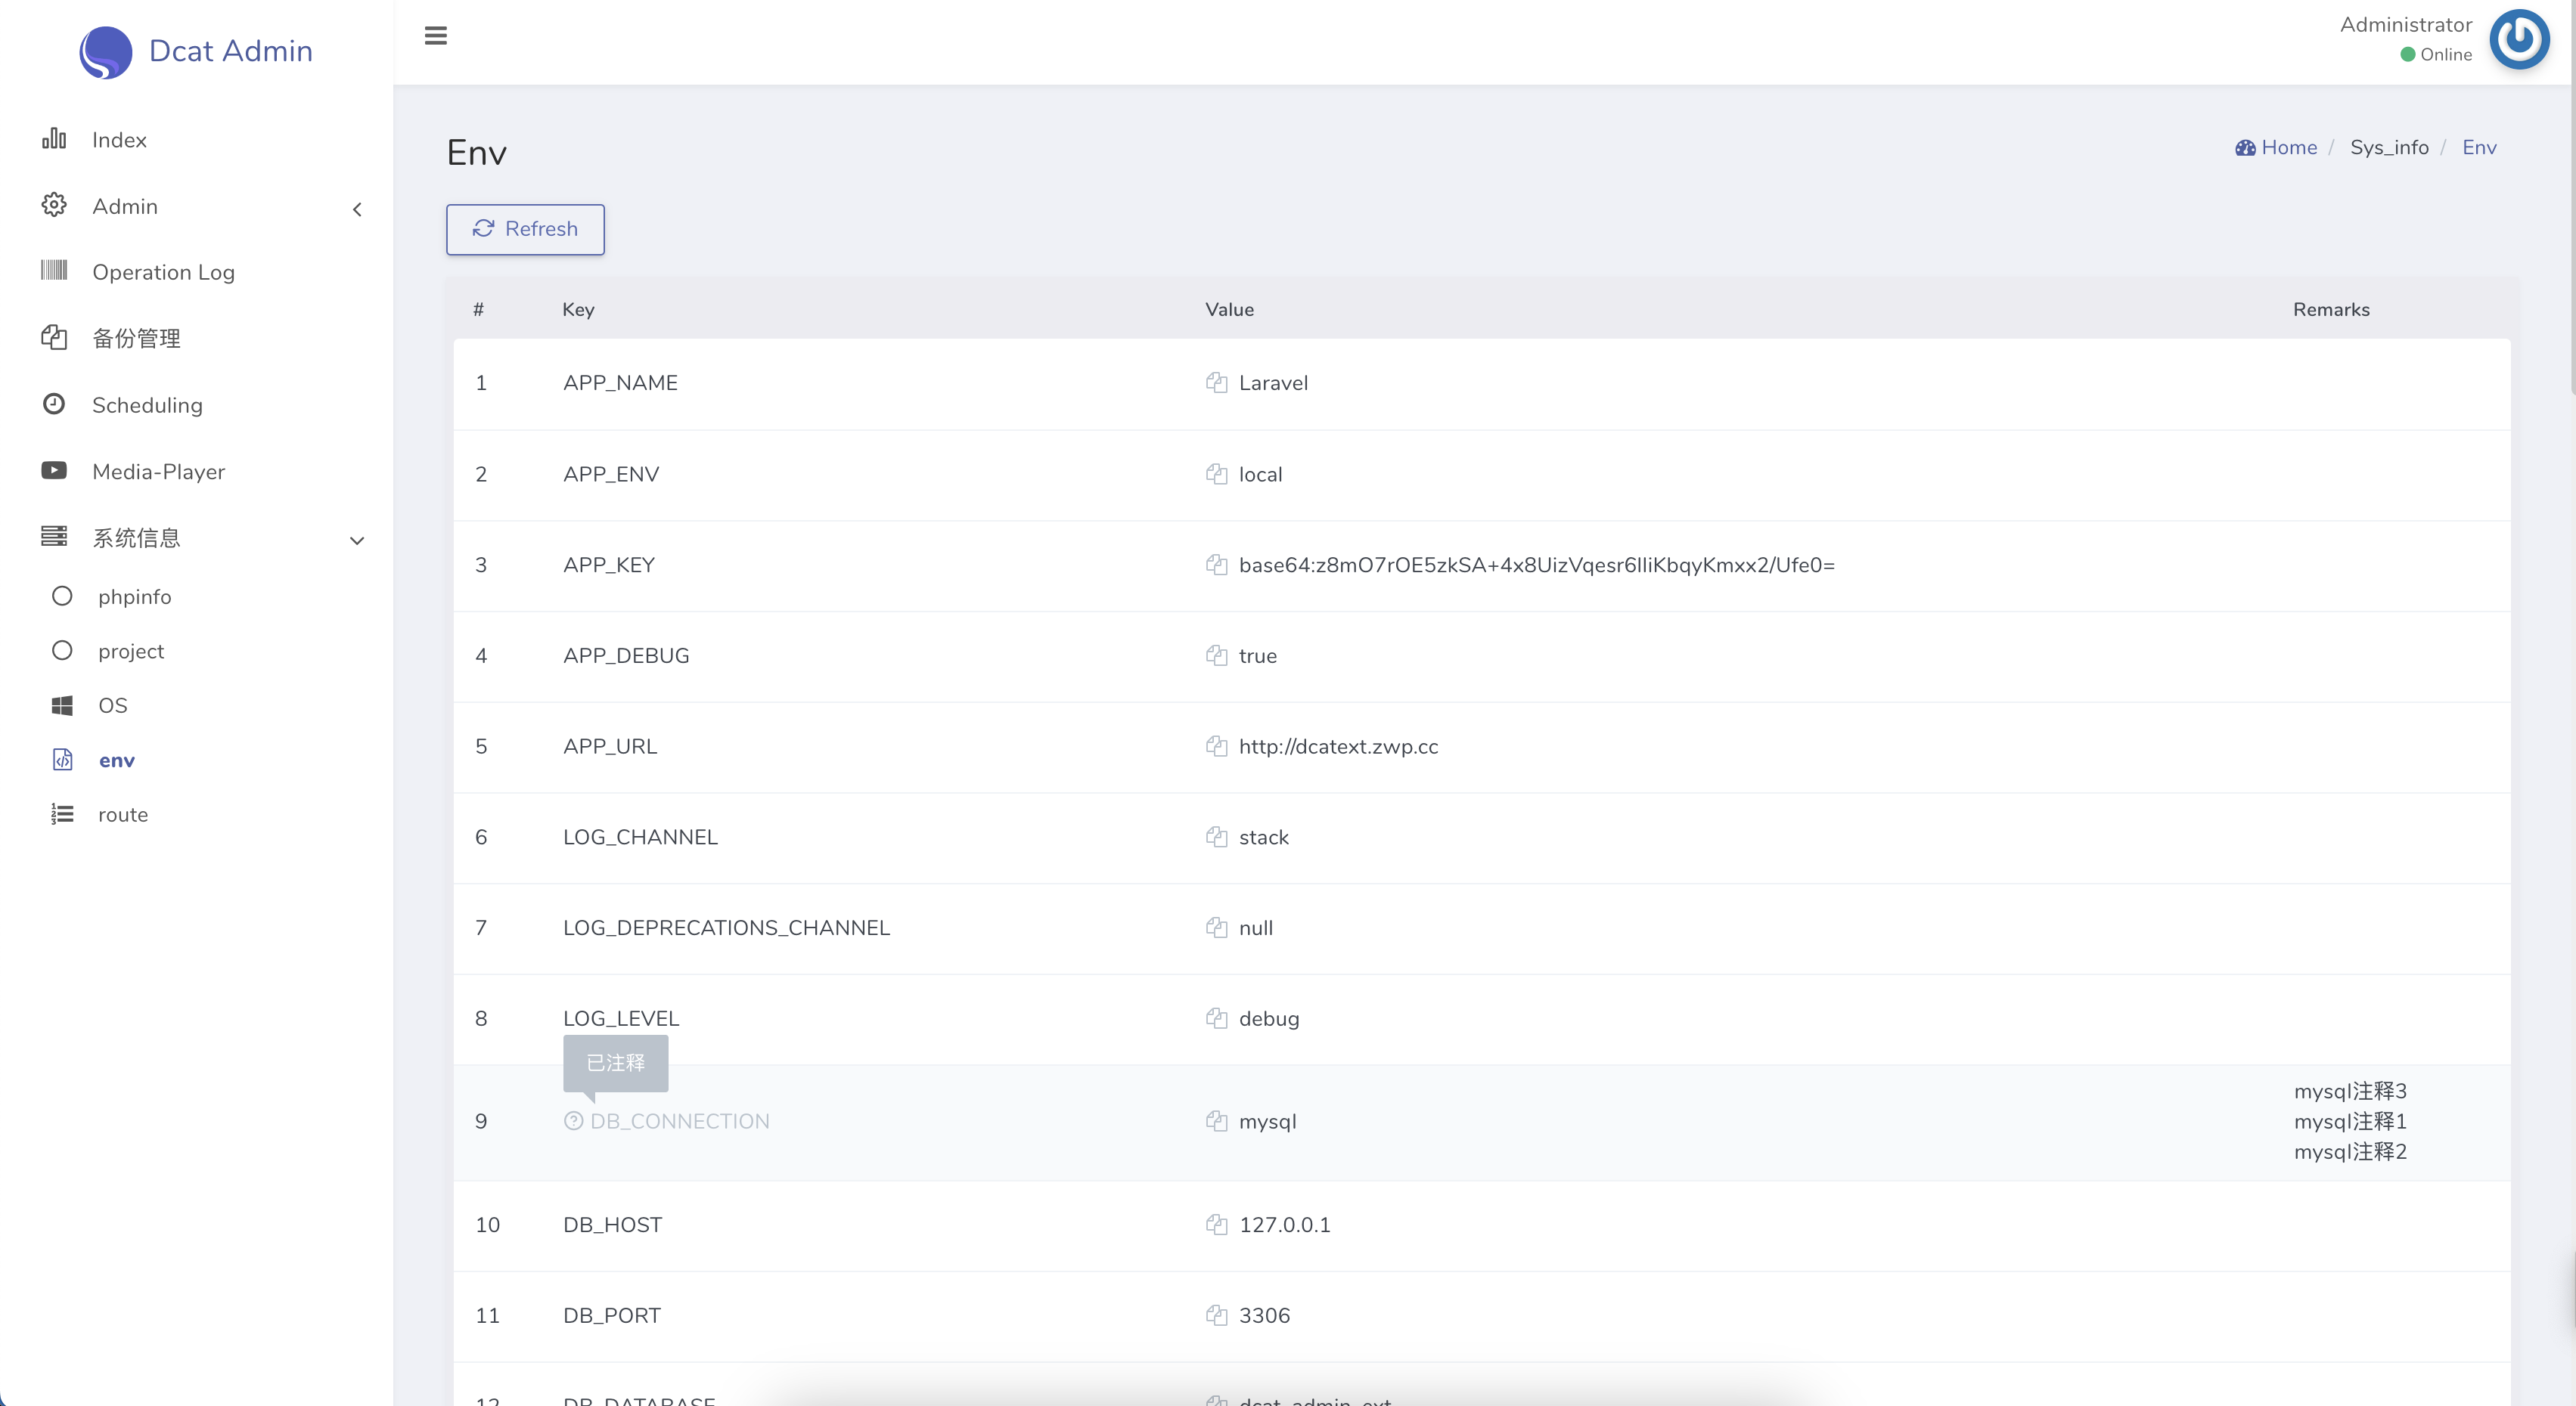Open the Operation Log menu item
This screenshot has height=1406, width=2576.
coord(163,273)
